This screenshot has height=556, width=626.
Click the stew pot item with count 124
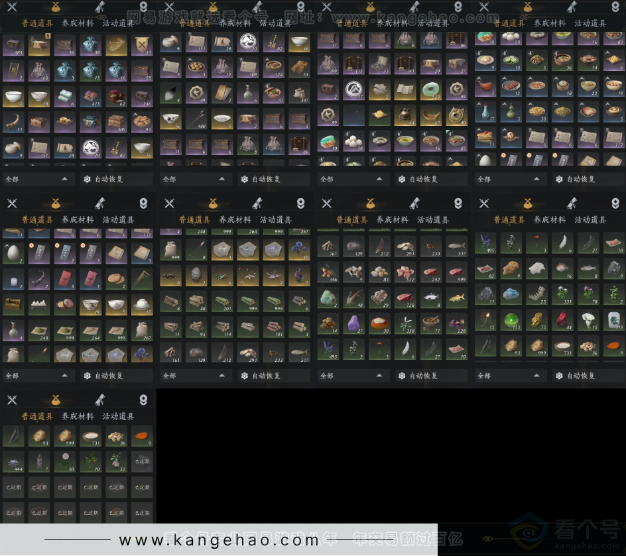(x=273, y=68)
